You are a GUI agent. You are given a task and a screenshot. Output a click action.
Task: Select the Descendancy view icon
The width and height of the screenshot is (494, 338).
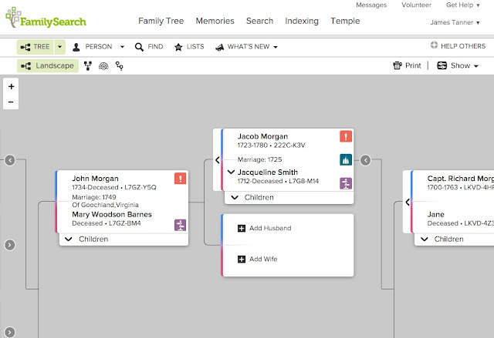(x=119, y=66)
